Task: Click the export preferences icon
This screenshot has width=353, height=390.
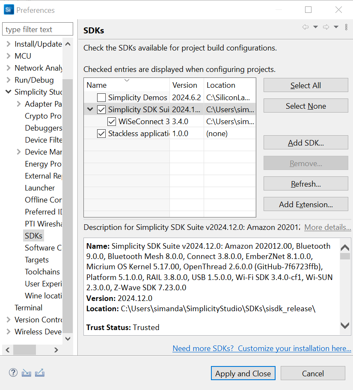Action: pos(40,372)
